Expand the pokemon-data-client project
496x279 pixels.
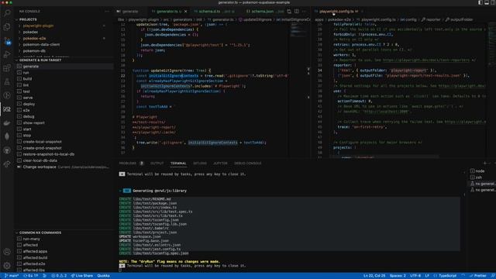pos(19,45)
